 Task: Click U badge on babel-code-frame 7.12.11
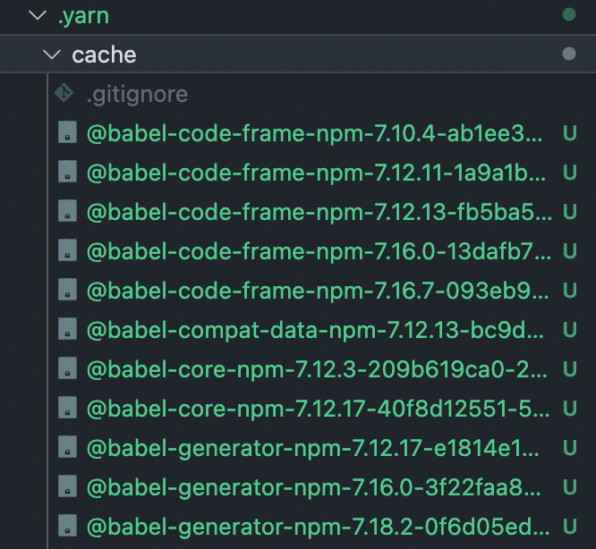click(x=570, y=173)
